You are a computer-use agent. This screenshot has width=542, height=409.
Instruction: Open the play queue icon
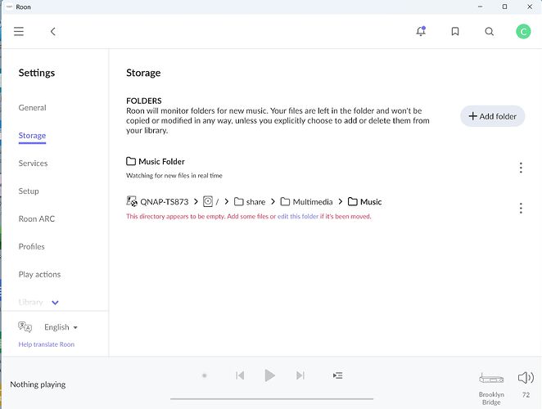(x=337, y=375)
